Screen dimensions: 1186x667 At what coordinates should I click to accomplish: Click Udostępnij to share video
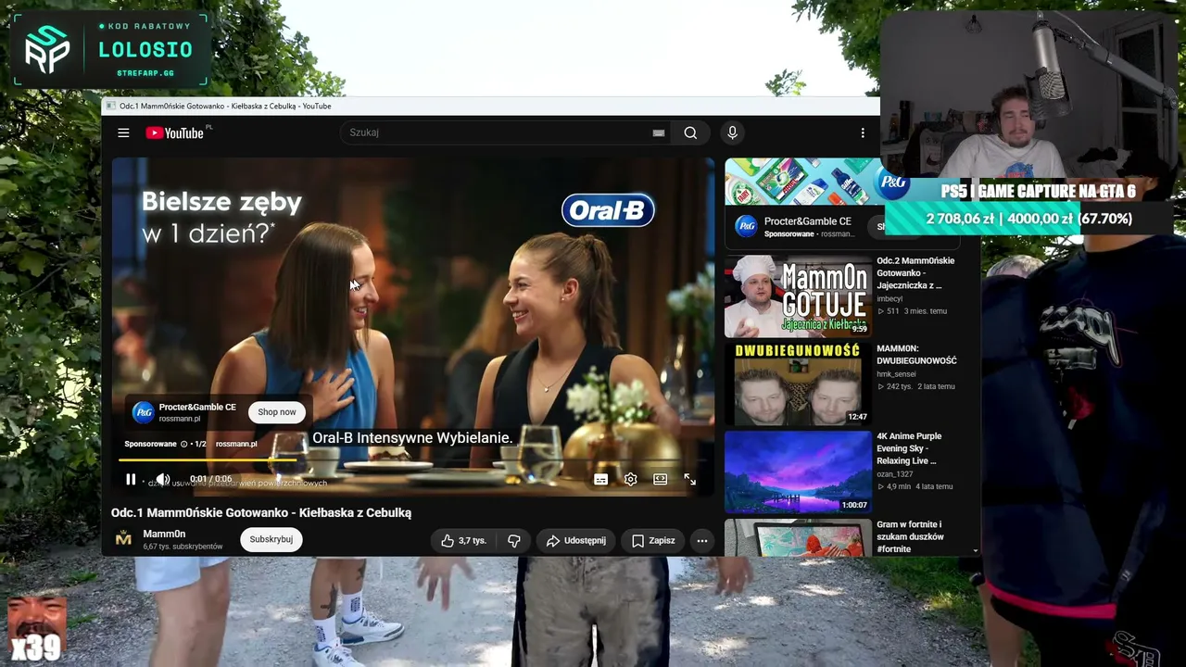coord(575,540)
